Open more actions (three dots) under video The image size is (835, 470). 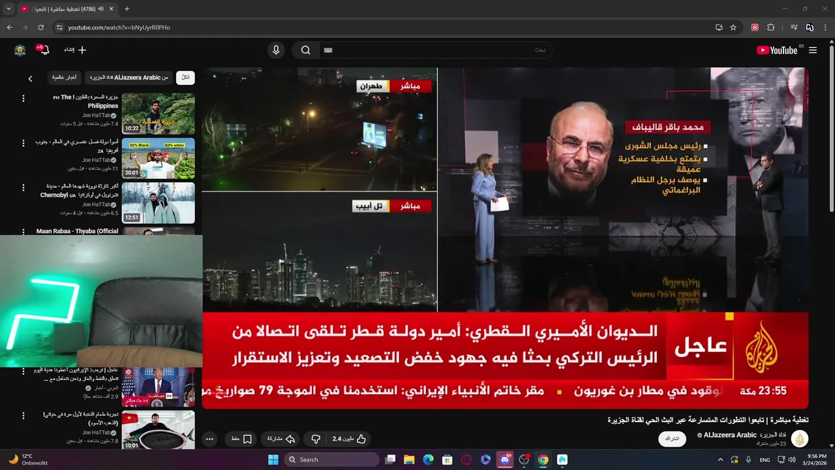209,439
